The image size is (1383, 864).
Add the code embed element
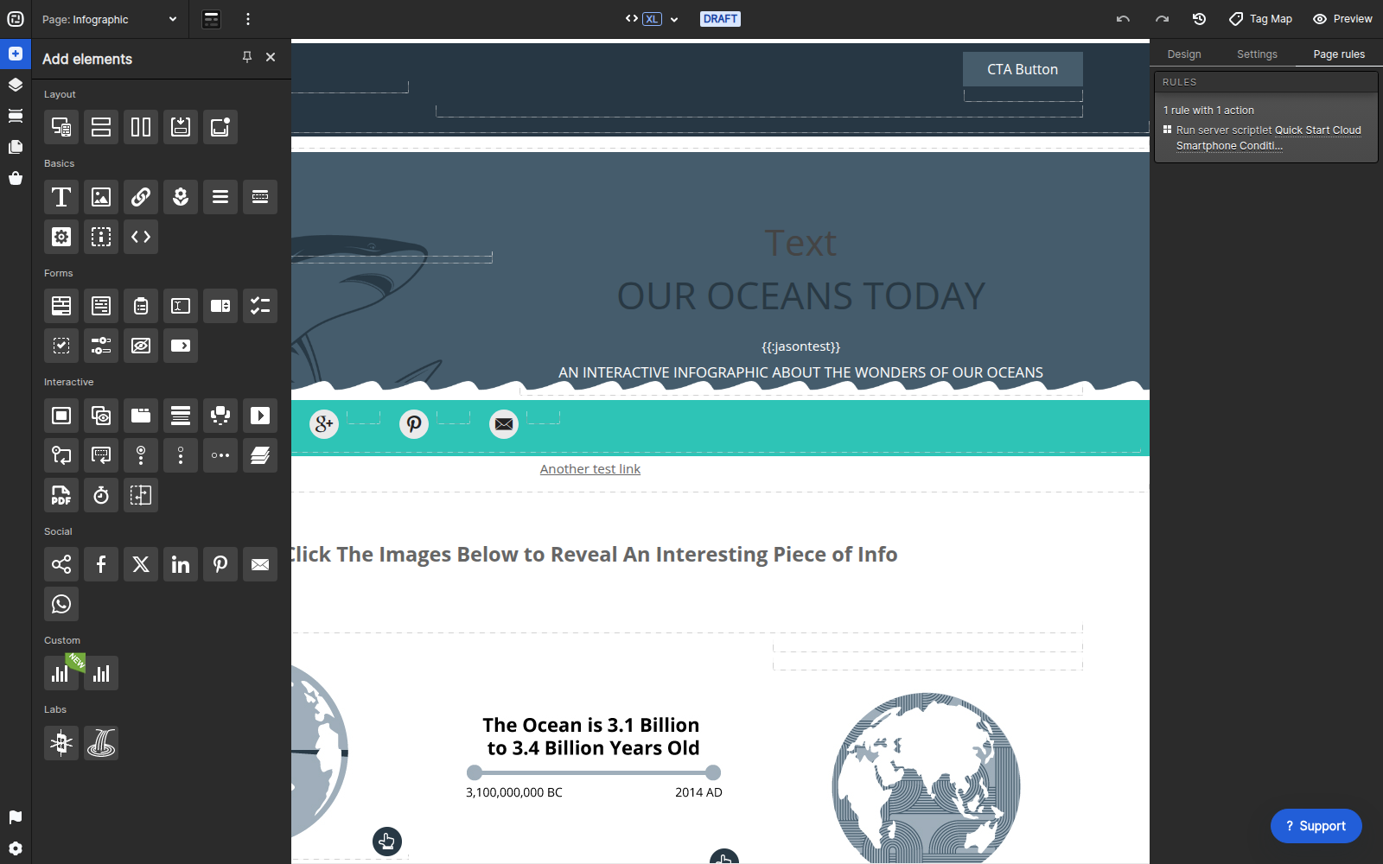point(141,237)
